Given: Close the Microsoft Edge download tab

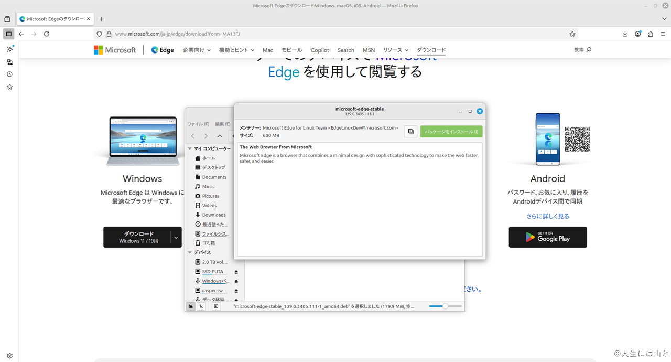Looking at the screenshot, I should click(88, 19).
